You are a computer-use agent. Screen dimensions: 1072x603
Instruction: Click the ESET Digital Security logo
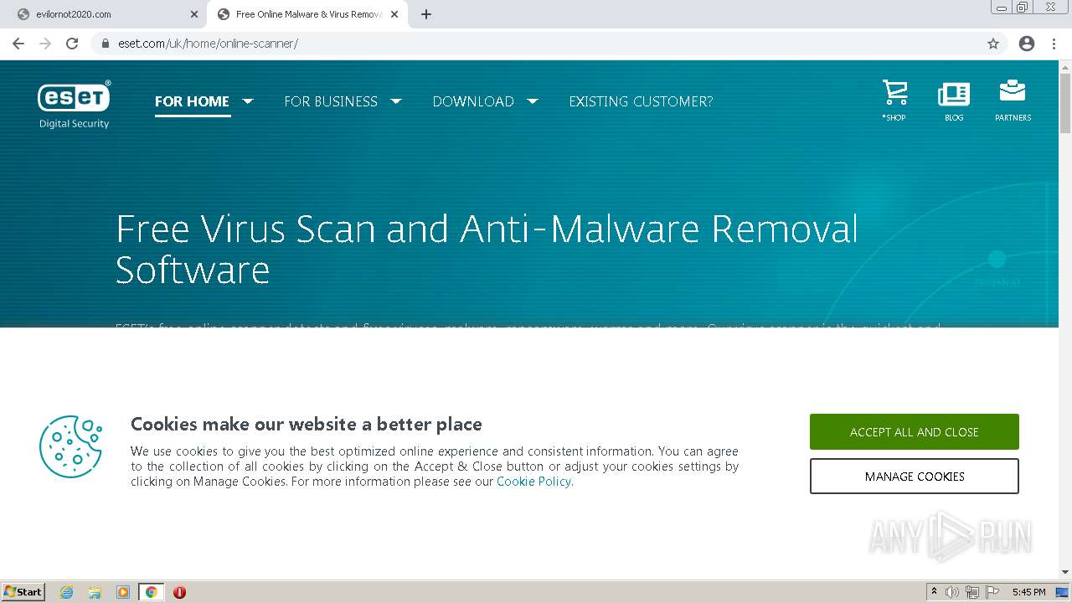click(x=74, y=105)
